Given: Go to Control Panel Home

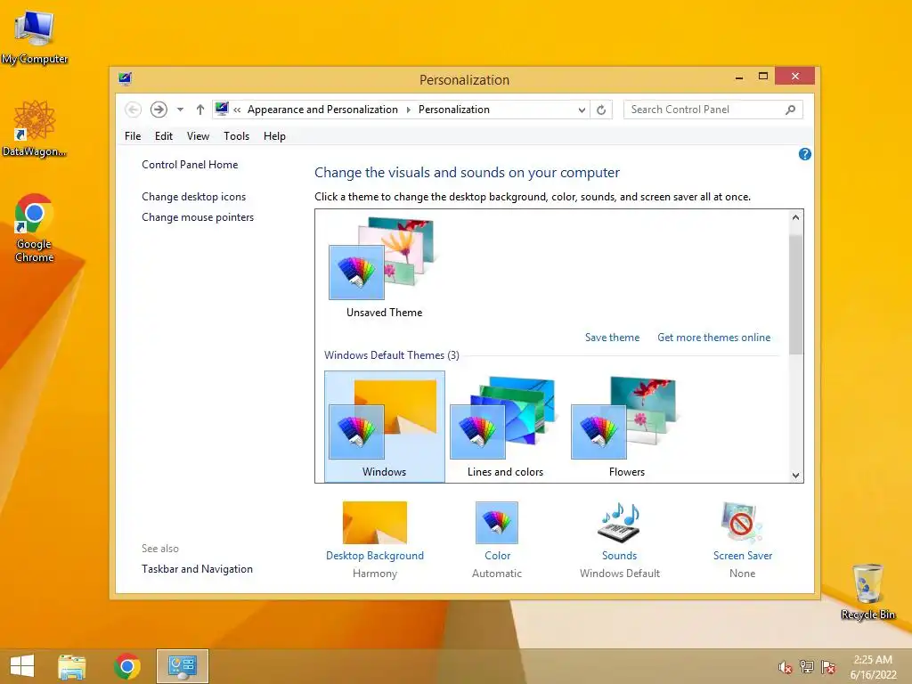Looking at the screenshot, I should (x=190, y=165).
